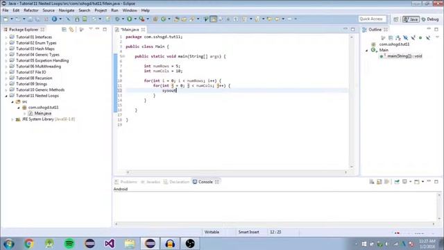Expand JRE System Library node
The height and width of the screenshot is (250, 444).
(x=12, y=119)
